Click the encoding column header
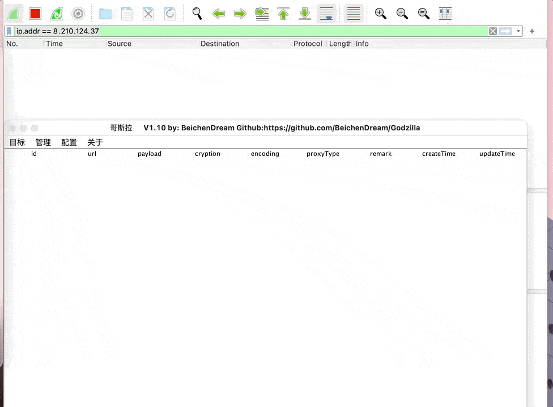This screenshot has width=553, height=407. (265, 154)
